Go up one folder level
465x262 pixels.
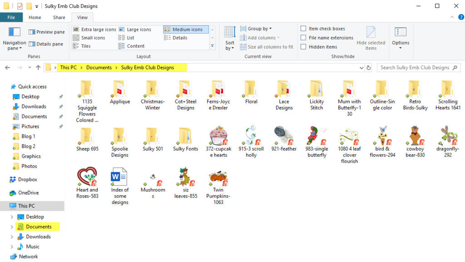point(38,68)
